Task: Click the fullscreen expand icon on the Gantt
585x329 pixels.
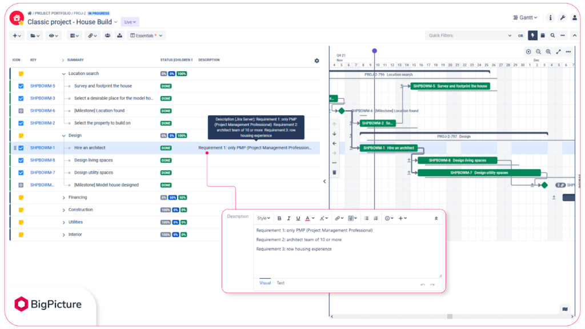Action: point(559,51)
